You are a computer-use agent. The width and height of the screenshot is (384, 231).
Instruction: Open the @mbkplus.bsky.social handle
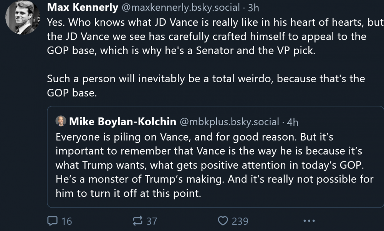pyautogui.click(x=229, y=122)
